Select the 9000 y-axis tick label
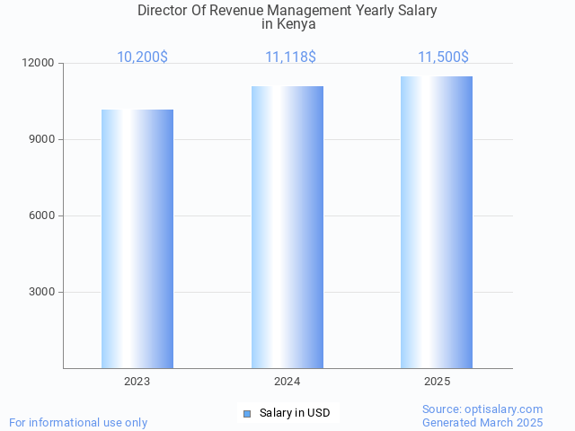575x431 pixels. [x=41, y=140]
